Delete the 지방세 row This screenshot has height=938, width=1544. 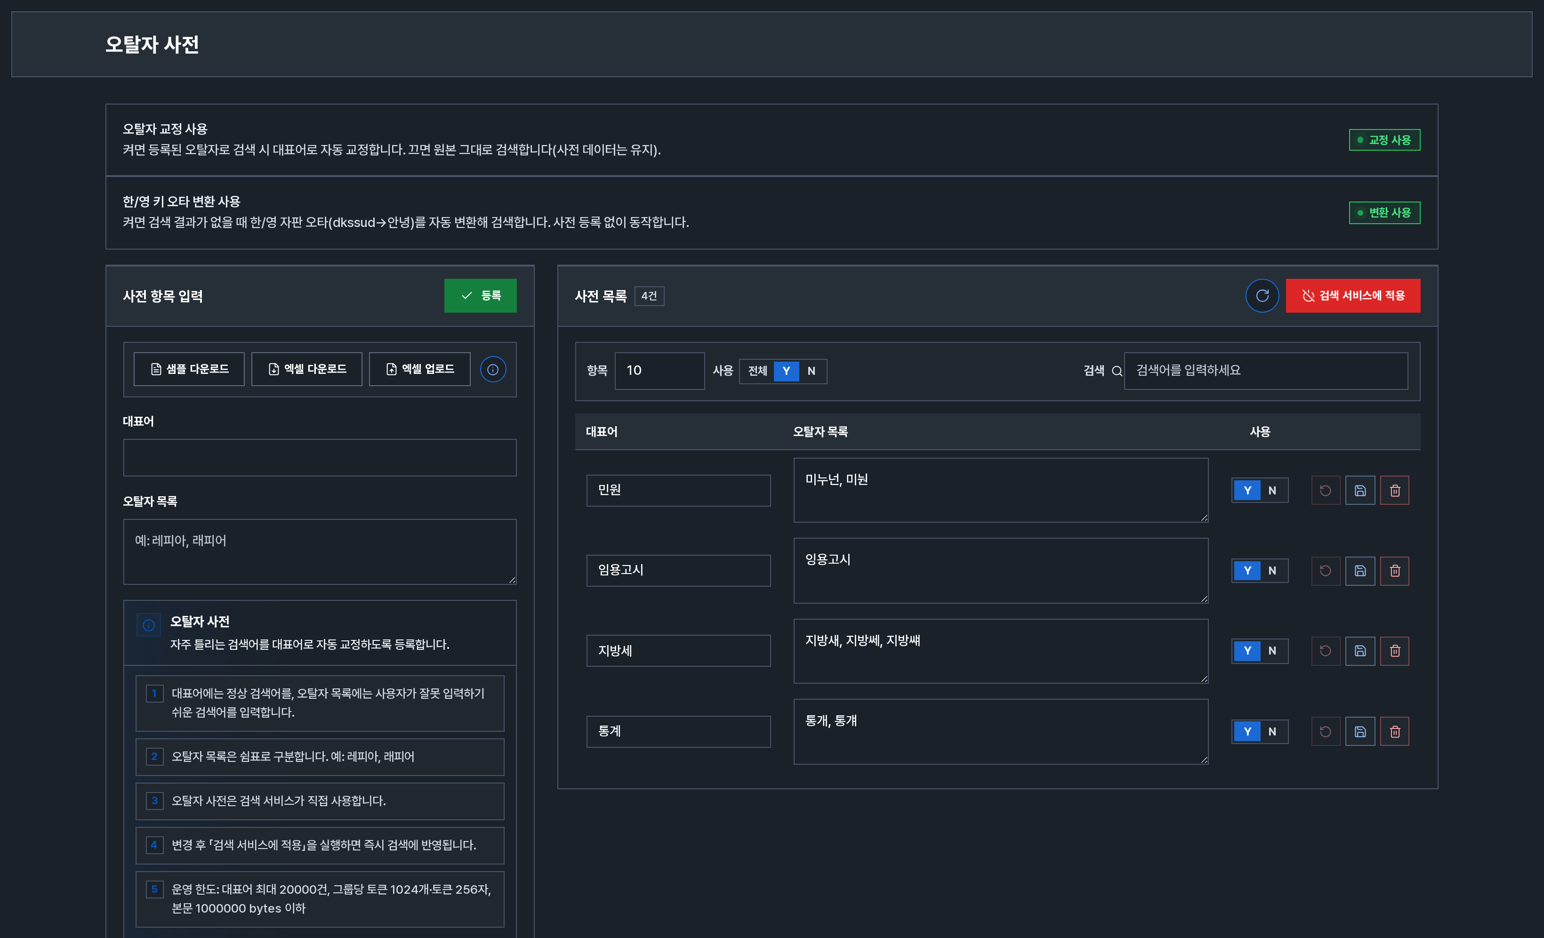click(1394, 651)
